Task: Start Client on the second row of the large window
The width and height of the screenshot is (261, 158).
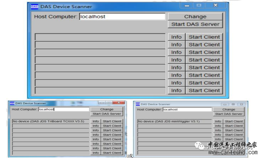Action: point(204,44)
